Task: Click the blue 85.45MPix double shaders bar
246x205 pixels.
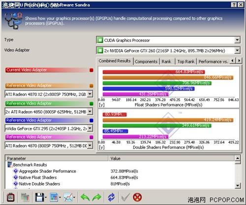Action: click(115, 131)
